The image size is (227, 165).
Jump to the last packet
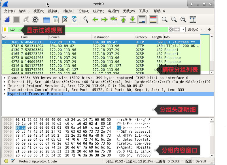coord(132,20)
